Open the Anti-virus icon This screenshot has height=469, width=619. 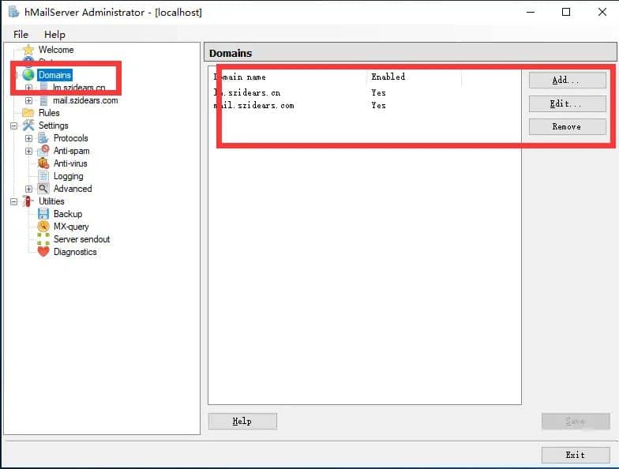tap(43, 163)
